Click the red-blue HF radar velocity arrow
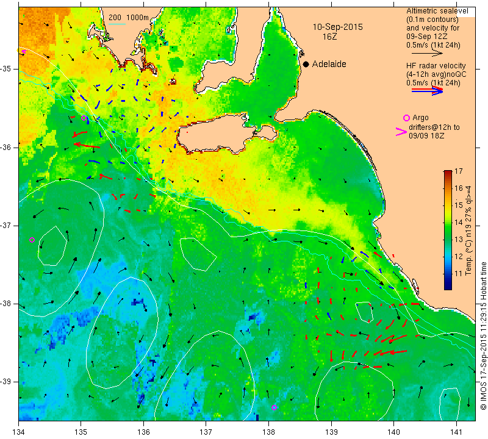 tap(427, 91)
